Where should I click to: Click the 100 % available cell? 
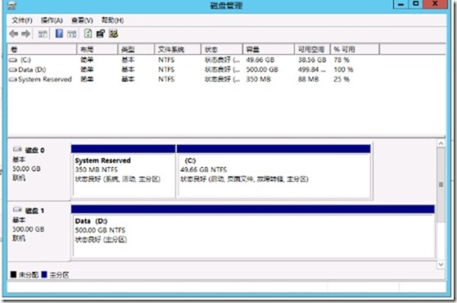coord(343,70)
